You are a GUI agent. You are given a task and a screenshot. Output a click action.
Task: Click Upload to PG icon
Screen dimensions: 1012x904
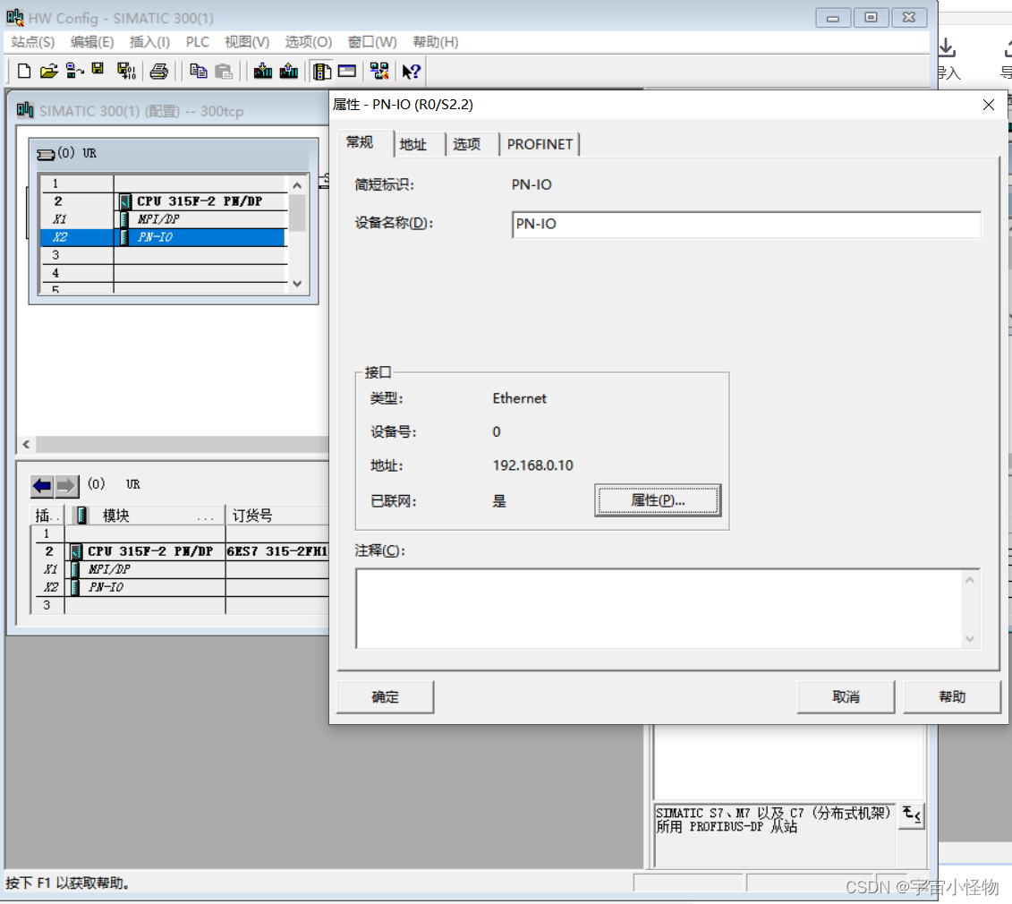pos(288,71)
